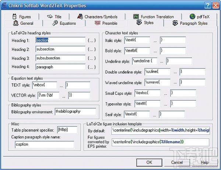This screenshot has height=170, width=221.
Task: Click the VECTOR style {\rm {\bf field
Action: (x=49, y=96)
